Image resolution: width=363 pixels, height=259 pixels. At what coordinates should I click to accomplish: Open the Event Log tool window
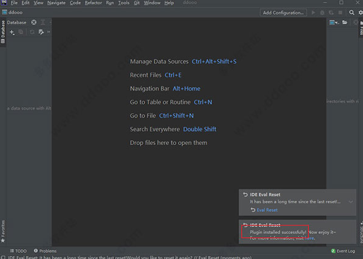click(x=343, y=251)
